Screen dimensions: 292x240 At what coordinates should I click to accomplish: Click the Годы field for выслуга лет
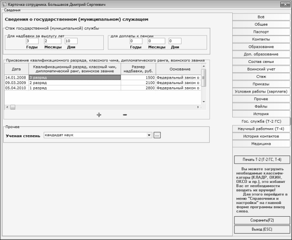click(32, 41)
